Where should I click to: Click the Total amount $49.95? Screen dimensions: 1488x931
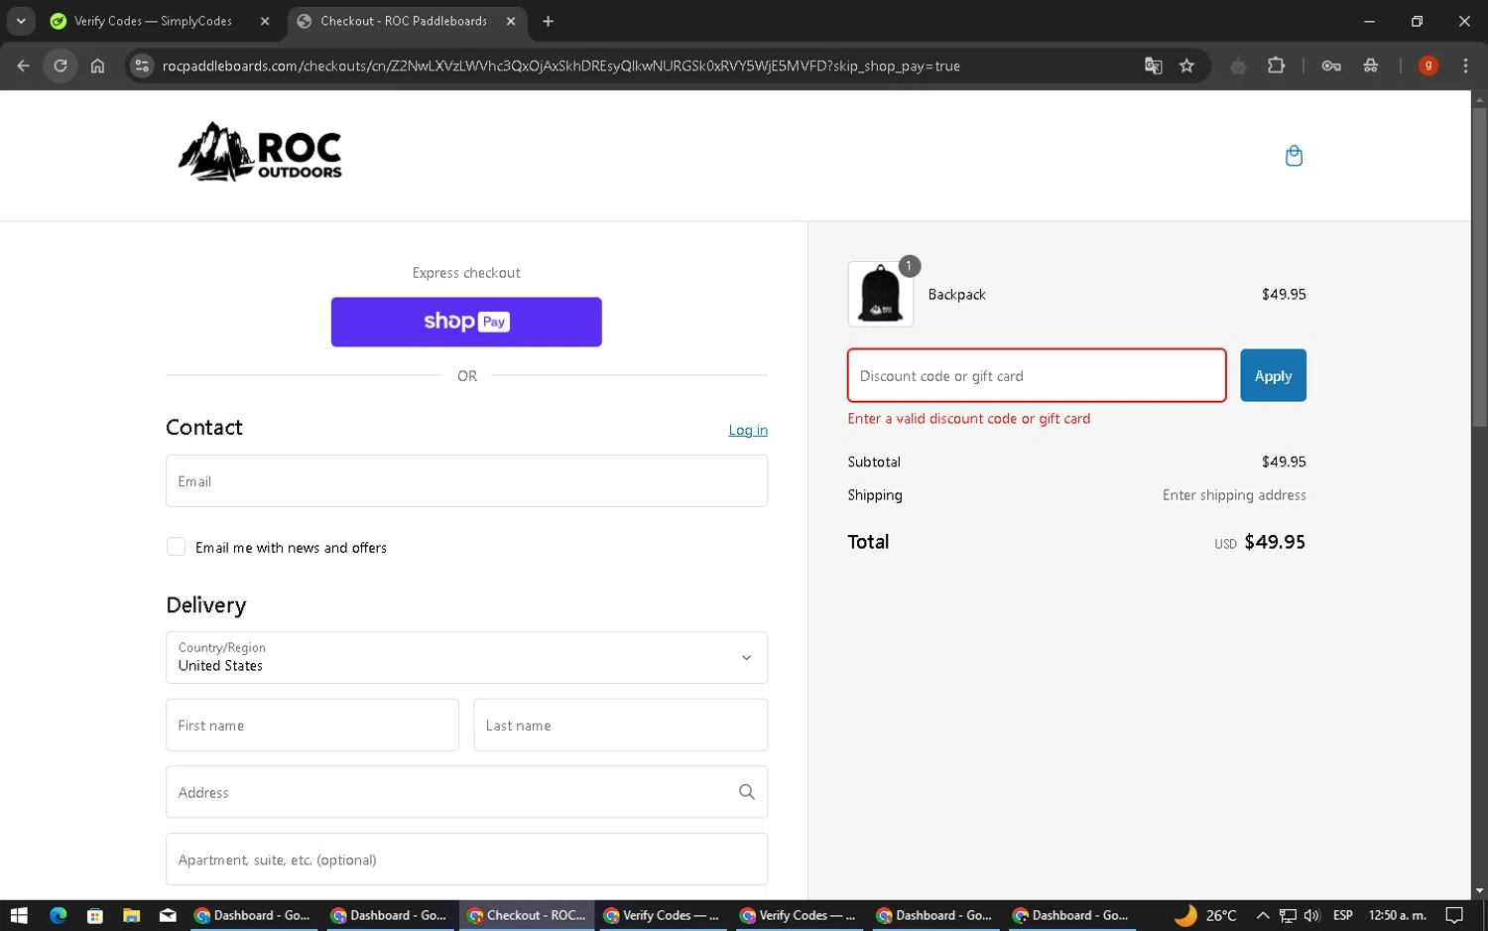pyautogui.click(x=1275, y=542)
